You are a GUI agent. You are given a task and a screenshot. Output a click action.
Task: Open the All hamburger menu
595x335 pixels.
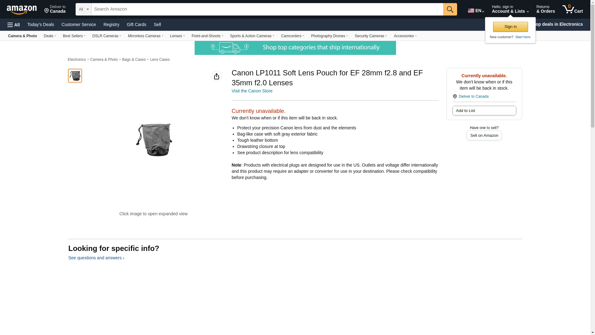pyautogui.click(x=14, y=25)
